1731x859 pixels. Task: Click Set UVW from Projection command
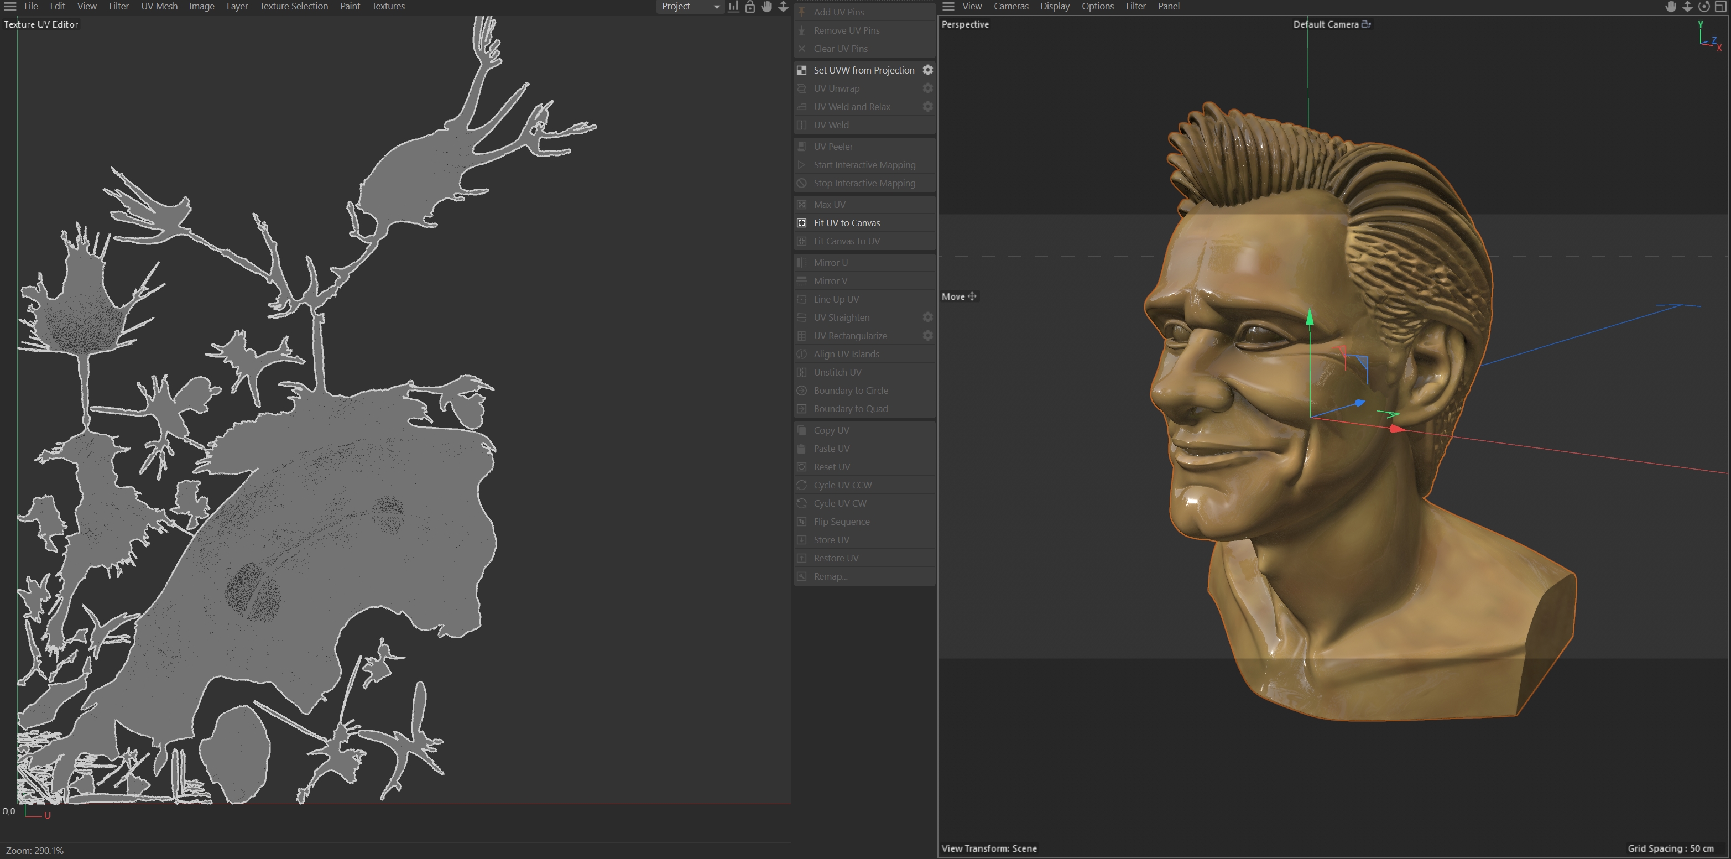click(863, 70)
